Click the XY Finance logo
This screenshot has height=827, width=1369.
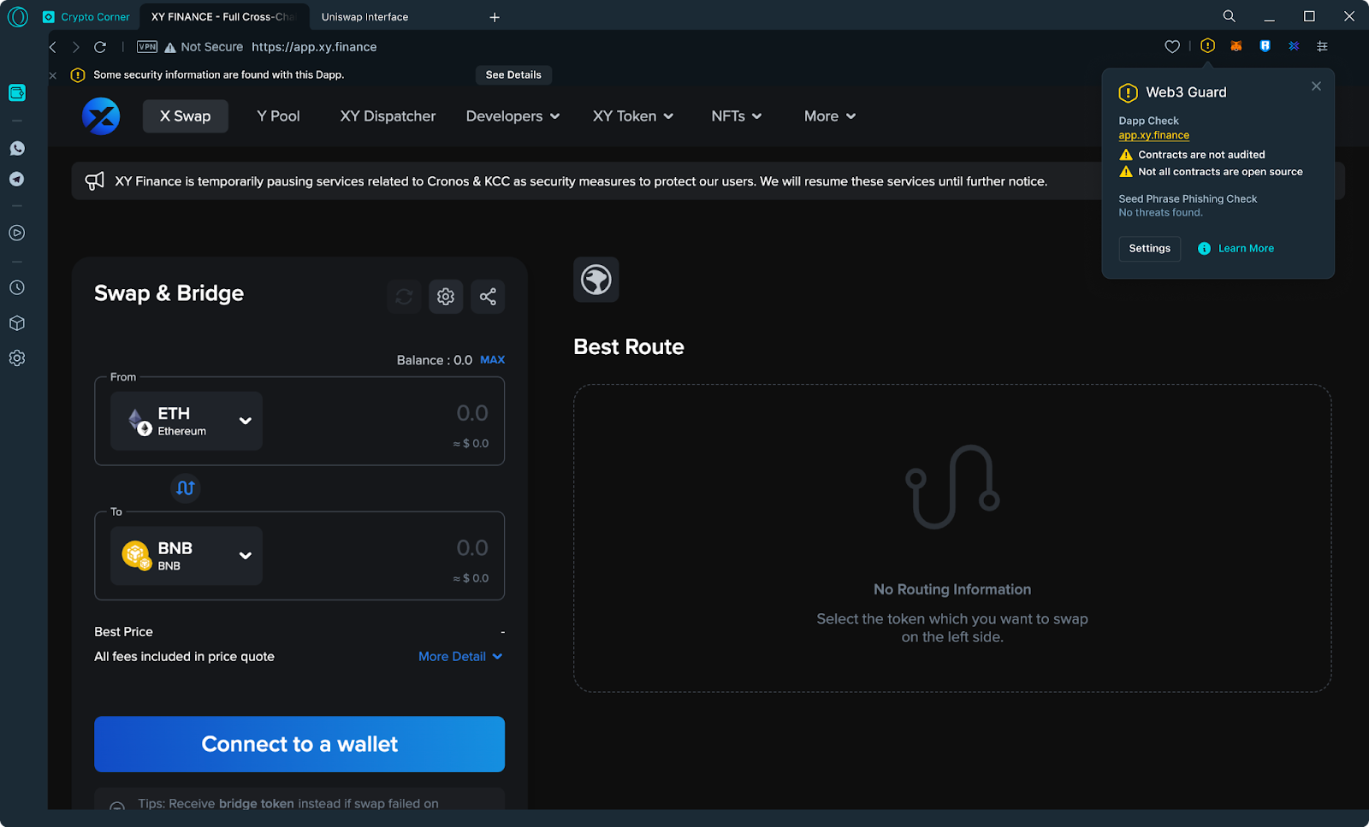pyautogui.click(x=101, y=116)
